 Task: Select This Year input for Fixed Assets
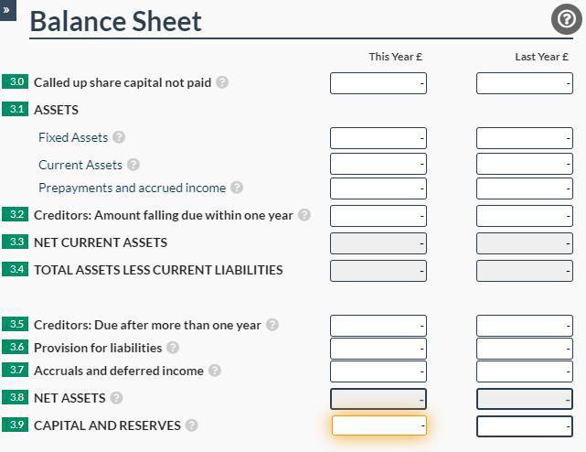point(378,138)
